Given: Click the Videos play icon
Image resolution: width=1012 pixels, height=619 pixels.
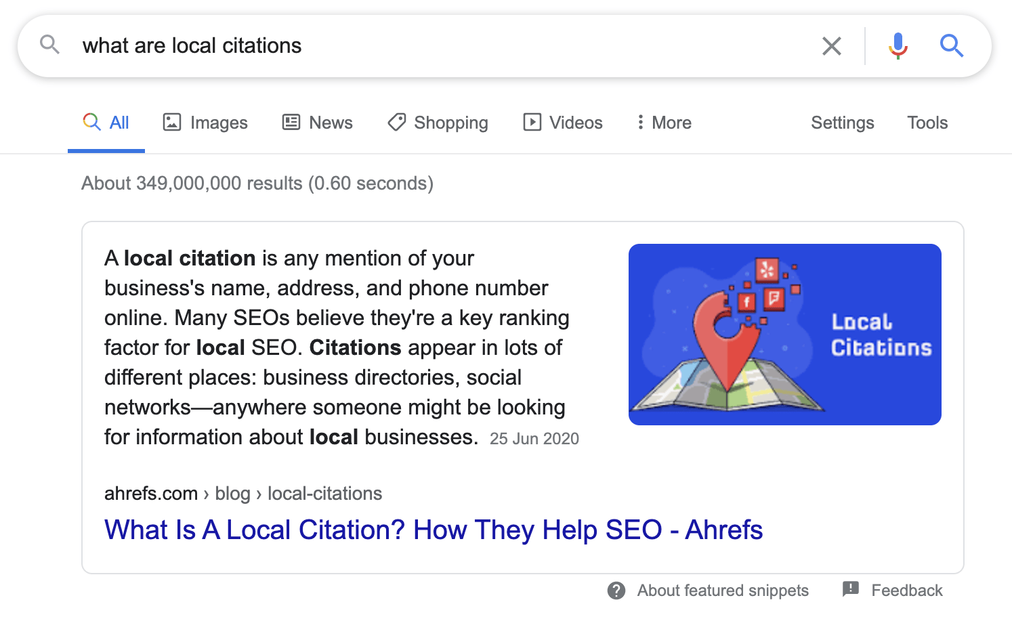Looking at the screenshot, I should click(x=532, y=123).
